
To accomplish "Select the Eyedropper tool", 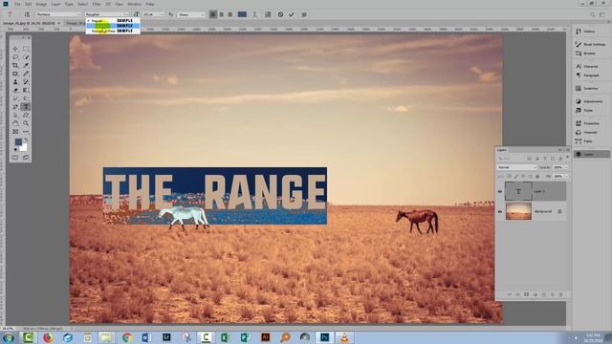I will click(26, 65).
